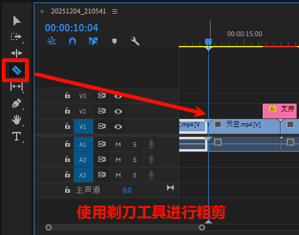Select the Hand tool

click(x=17, y=120)
